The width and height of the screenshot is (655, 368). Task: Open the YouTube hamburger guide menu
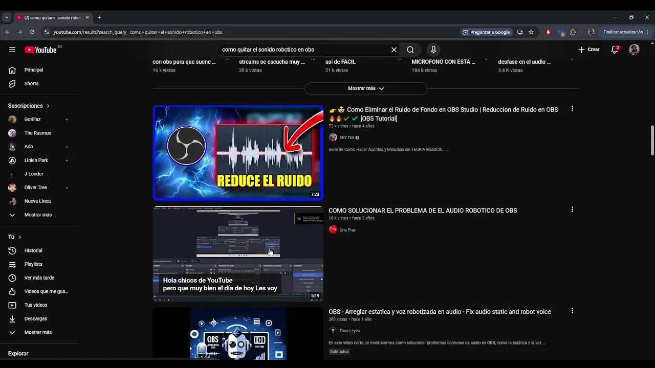[12, 50]
